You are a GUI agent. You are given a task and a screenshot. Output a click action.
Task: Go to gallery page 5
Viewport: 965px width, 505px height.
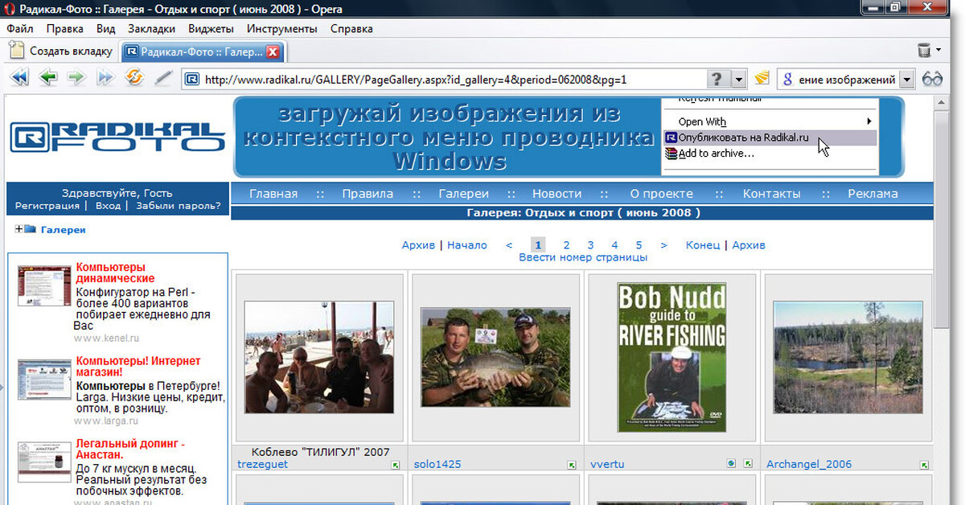point(639,245)
